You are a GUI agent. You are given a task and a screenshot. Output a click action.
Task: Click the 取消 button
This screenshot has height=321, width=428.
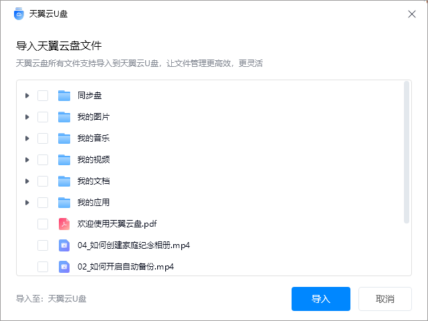point(385,299)
